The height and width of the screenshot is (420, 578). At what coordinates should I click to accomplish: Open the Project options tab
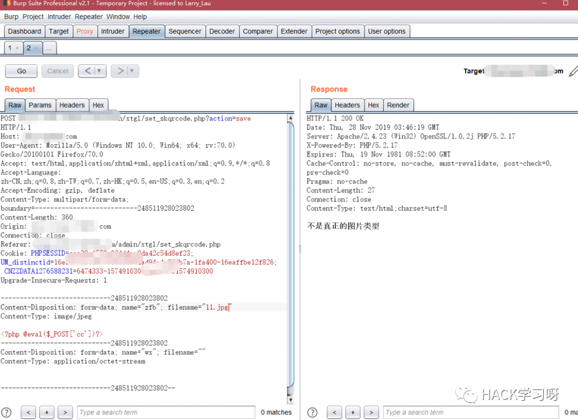click(338, 32)
